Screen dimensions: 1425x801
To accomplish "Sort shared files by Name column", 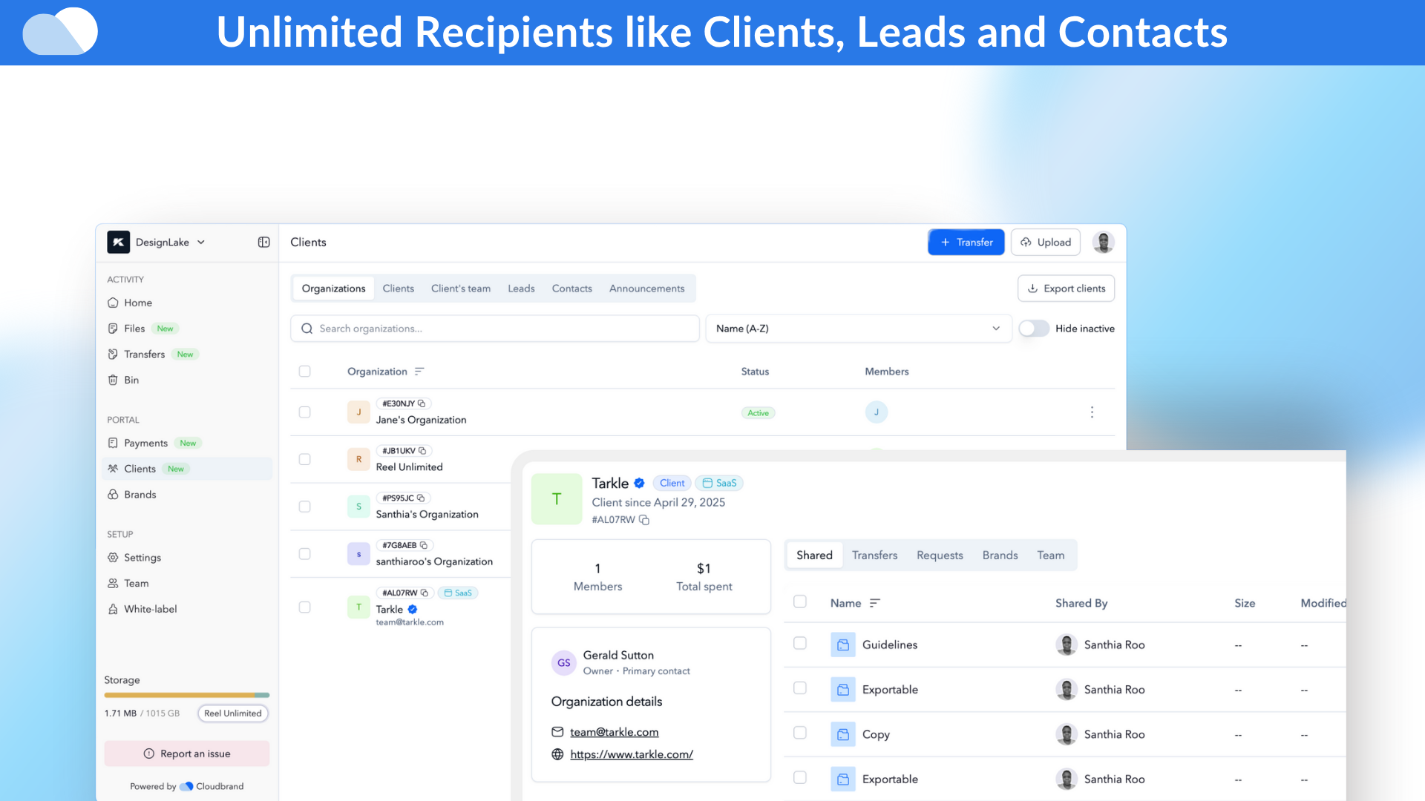I will coord(874,604).
